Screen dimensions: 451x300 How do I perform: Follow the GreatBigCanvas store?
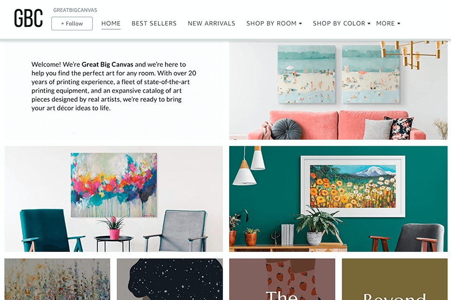coord(72,23)
